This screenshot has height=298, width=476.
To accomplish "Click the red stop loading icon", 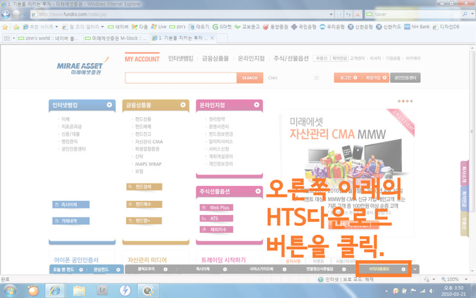I will pos(358,14).
